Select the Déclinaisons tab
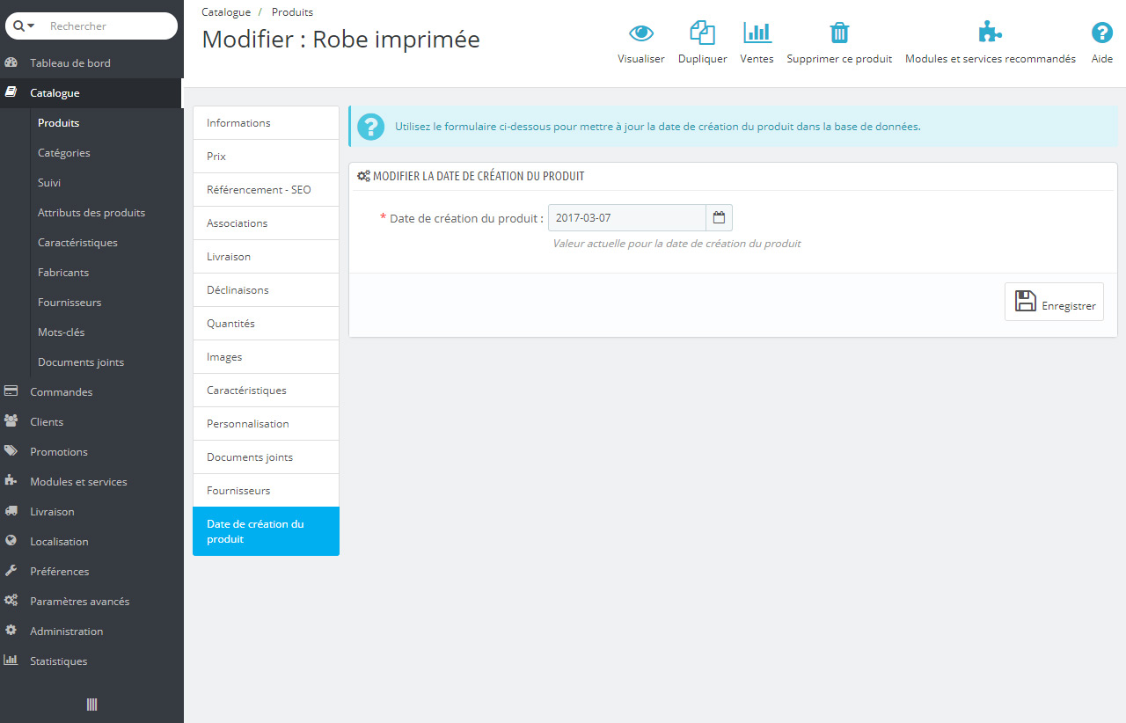 pyautogui.click(x=266, y=290)
